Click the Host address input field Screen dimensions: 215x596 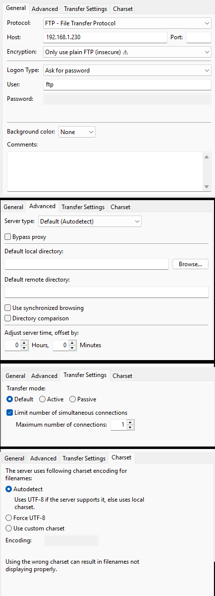(x=105, y=37)
